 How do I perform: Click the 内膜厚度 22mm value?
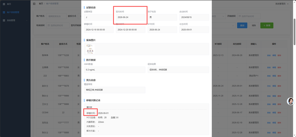tap(101, 122)
